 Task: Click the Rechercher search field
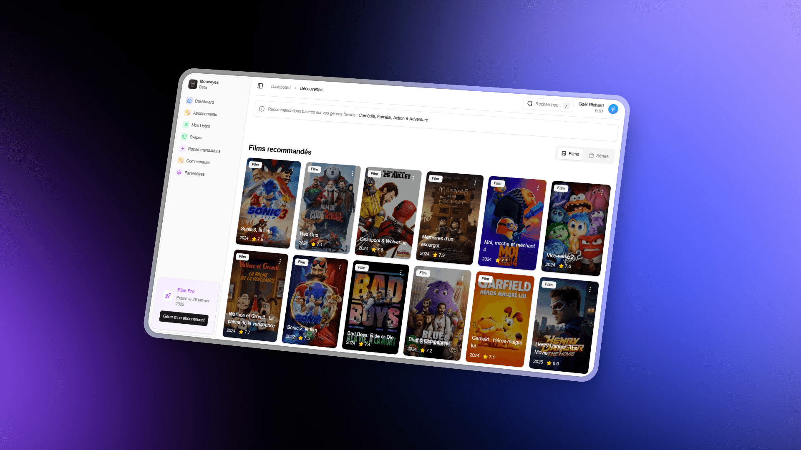548,104
